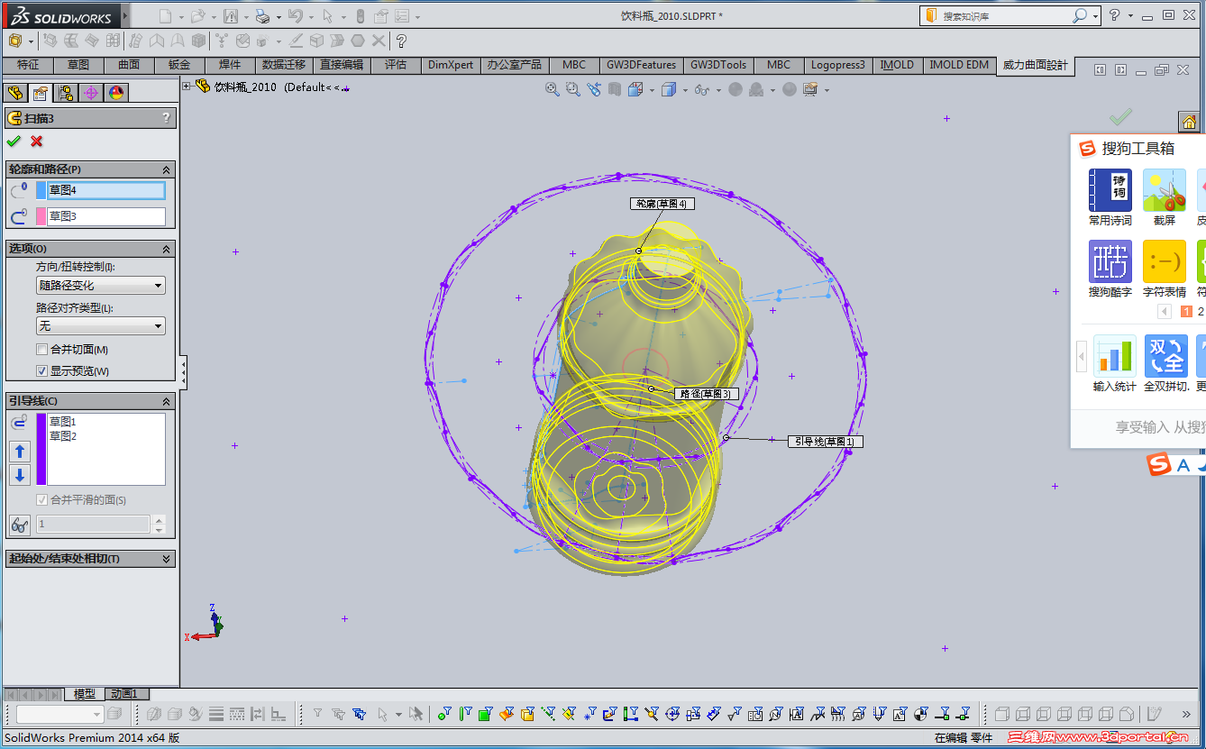The height and width of the screenshot is (749, 1206).
Task: Click the Zoom to Fit view icon
Action: (x=553, y=89)
